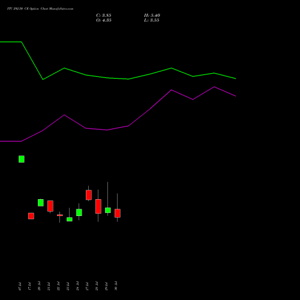This screenshot has width=300, height=300.
Task: Select the green candle for 24 Jul
Action: pos(79,212)
